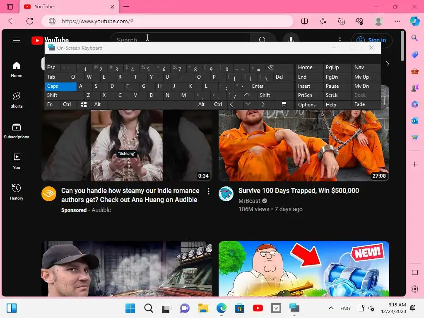This screenshot has height=318, width=424.
Task: Click Esc key on On-Screen Keyboard
Action: click(x=53, y=67)
